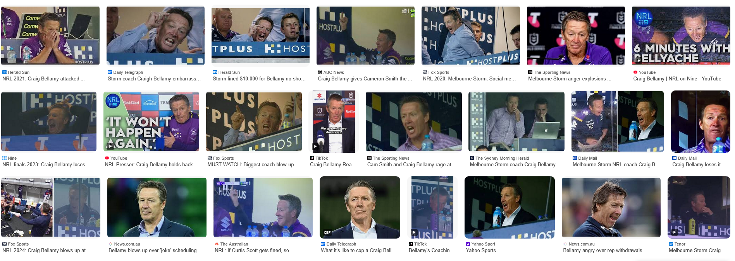Open 'MUST WATCH: Biggest coach blow-up' link

point(253,164)
